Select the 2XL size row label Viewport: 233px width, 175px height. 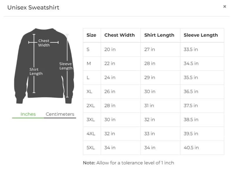point(90,106)
